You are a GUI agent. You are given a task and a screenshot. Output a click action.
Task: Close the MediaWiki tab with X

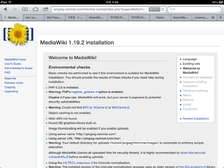(x=5, y=18)
